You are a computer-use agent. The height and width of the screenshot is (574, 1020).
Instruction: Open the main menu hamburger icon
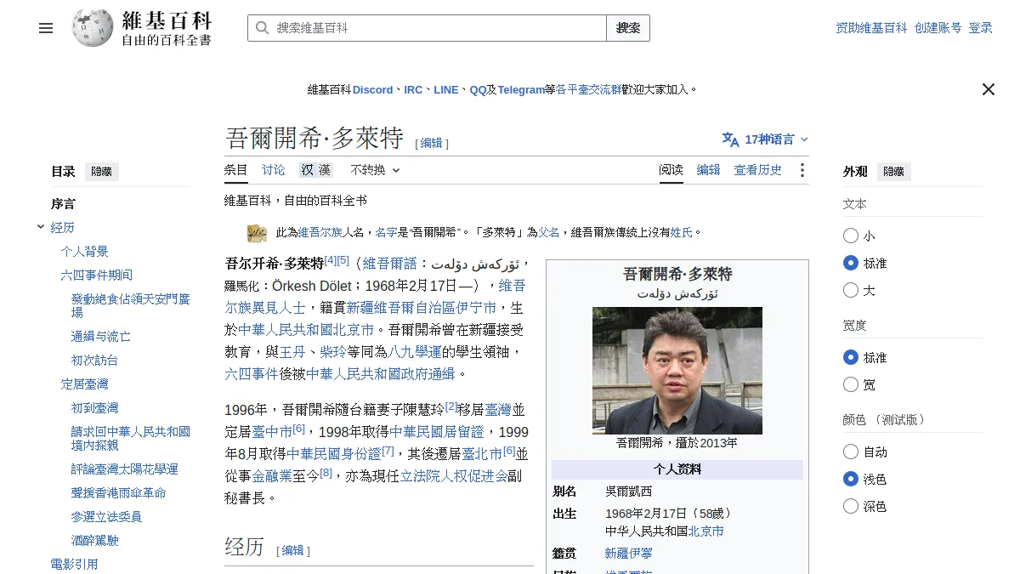[x=46, y=28]
